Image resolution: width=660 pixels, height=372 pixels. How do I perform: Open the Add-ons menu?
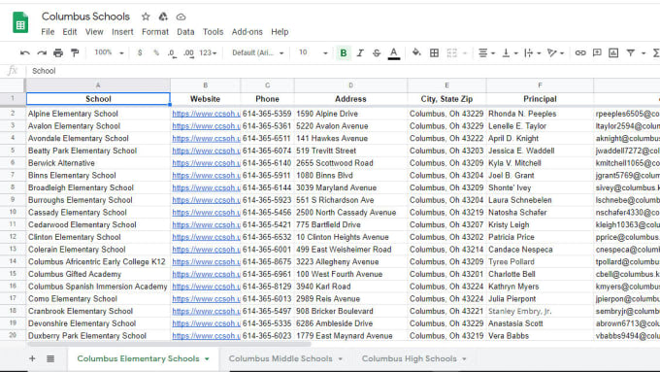(x=247, y=32)
